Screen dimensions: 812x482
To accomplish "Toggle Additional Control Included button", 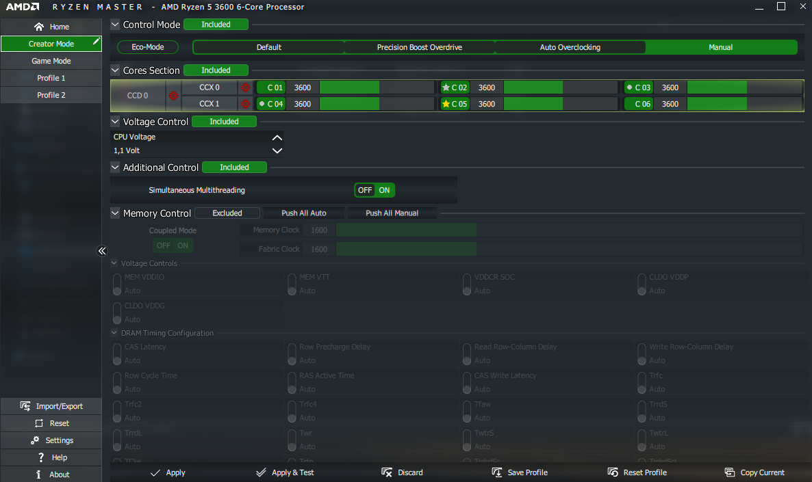I will tap(235, 168).
